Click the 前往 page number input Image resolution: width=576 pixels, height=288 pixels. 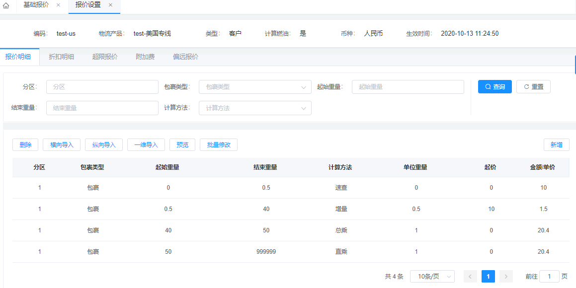(x=549, y=277)
